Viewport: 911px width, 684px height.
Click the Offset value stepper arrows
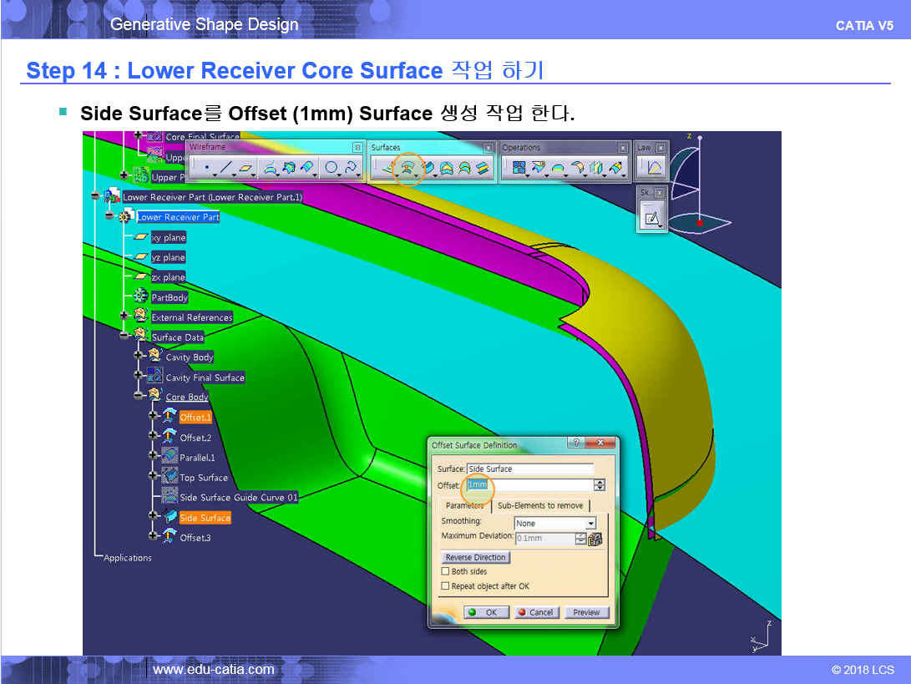pos(599,485)
